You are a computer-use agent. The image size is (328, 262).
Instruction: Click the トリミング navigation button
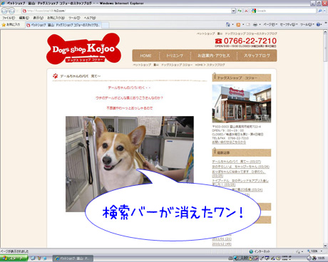175,56
